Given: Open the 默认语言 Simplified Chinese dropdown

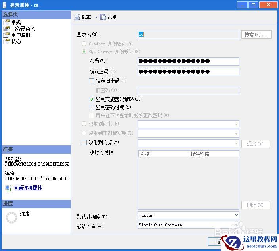Looking at the screenshot, I should pyautogui.click(x=236, y=225).
